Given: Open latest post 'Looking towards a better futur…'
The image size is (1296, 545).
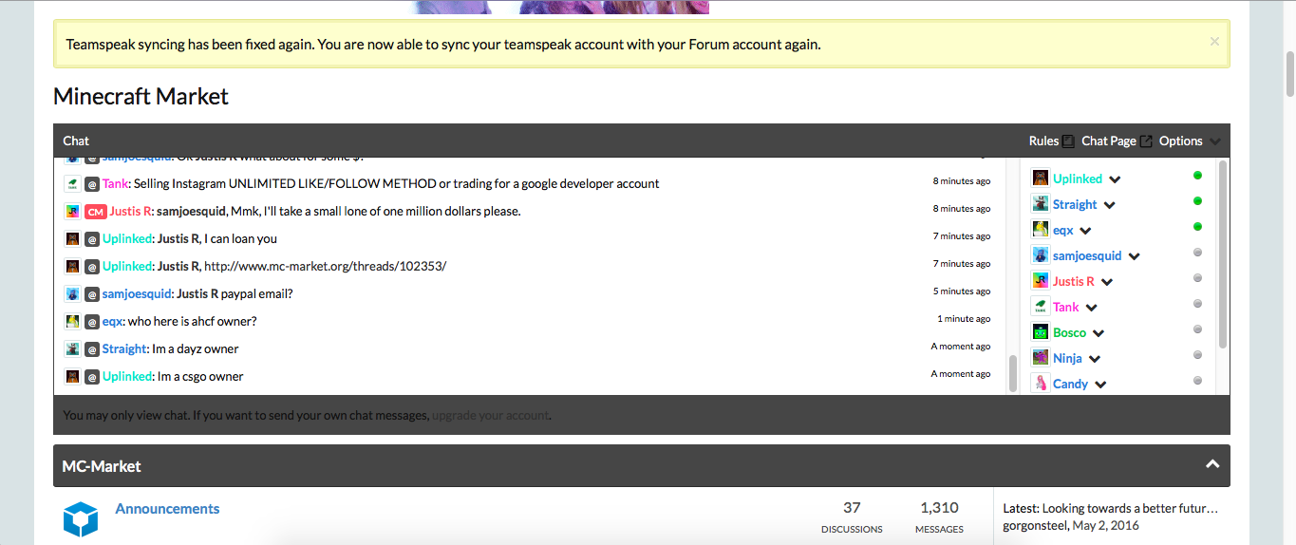Looking at the screenshot, I should pyautogui.click(x=1128, y=509).
